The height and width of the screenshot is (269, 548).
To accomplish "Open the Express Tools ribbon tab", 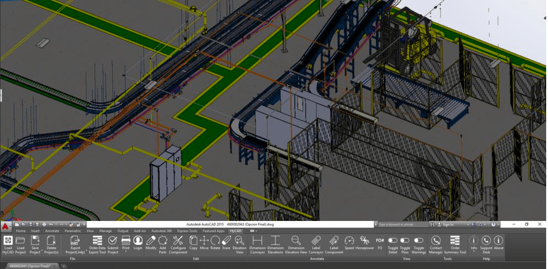I will click(187, 231).
